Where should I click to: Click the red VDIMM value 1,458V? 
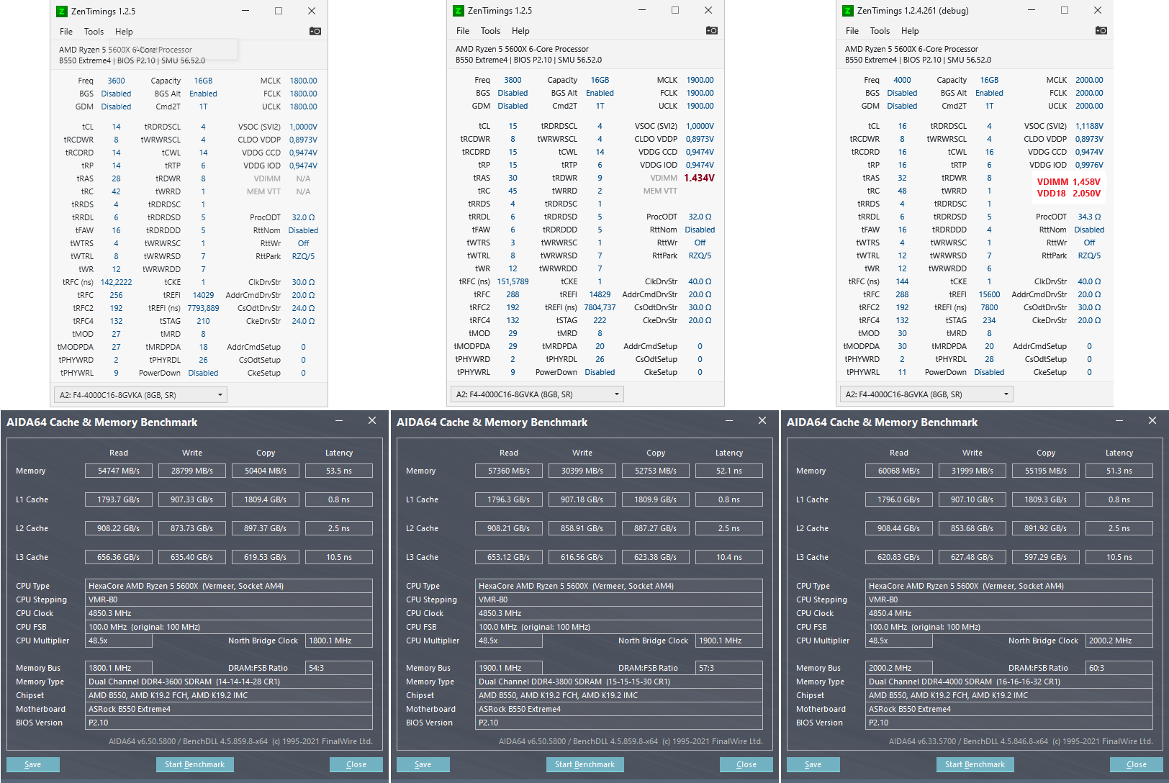coord(1087,182)
